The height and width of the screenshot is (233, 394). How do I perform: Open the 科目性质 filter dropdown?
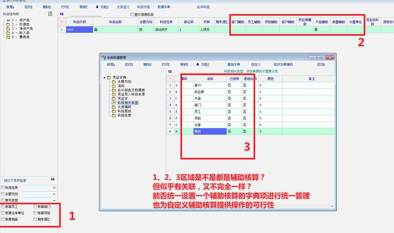click(x=54, y=188)
